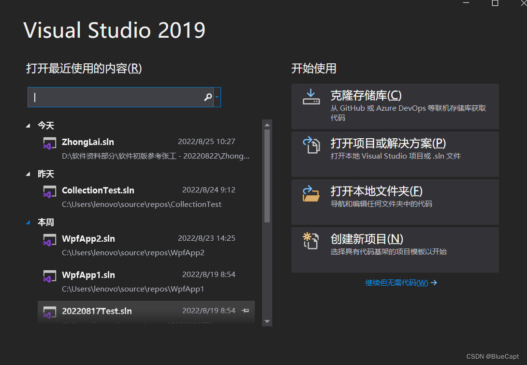Minimize the Visual Studio window
The height and width of the screenshot is (365, 527).
[x=466, y=3]
